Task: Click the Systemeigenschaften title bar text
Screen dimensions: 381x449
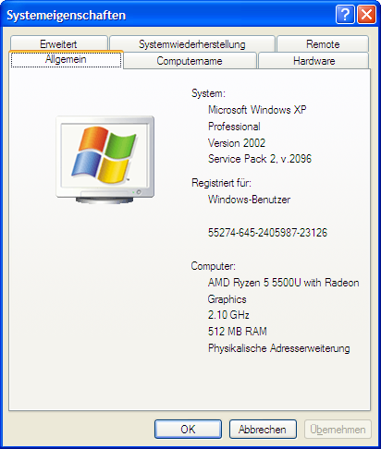Action: [67, 16]
